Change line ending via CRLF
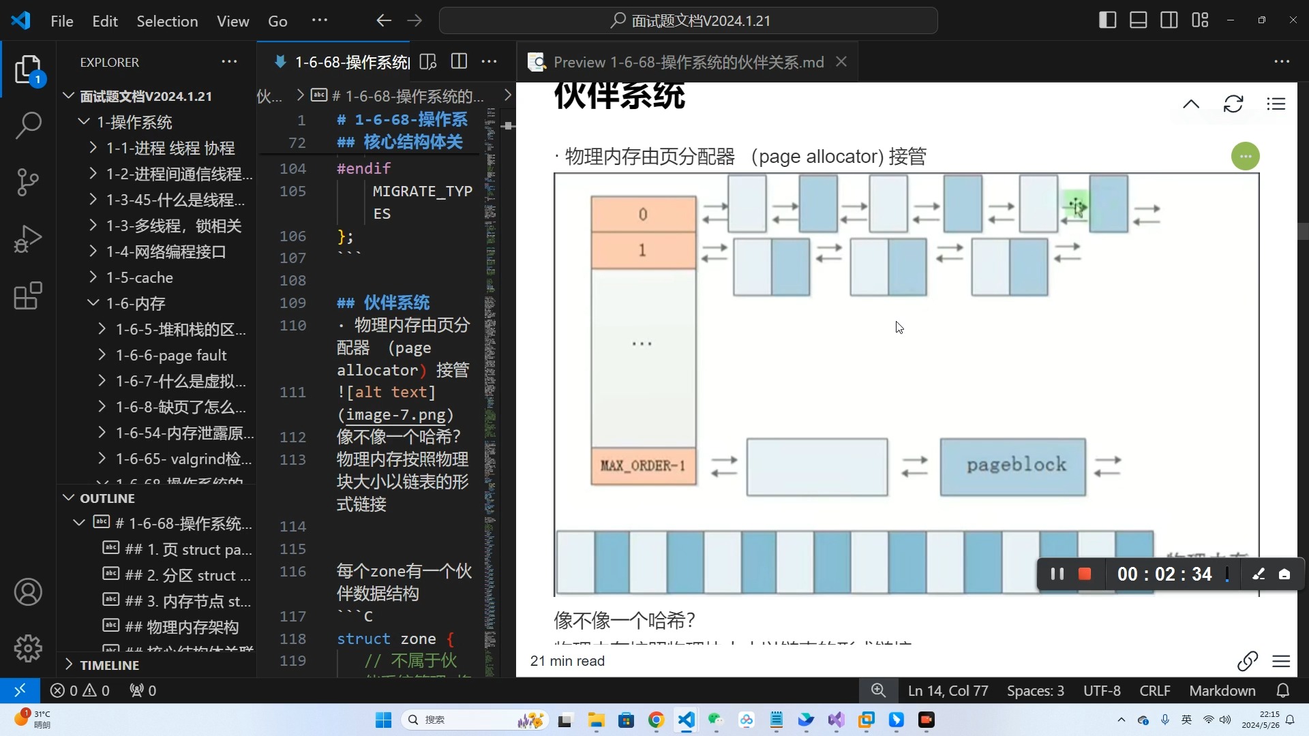 coord(1155,690)
